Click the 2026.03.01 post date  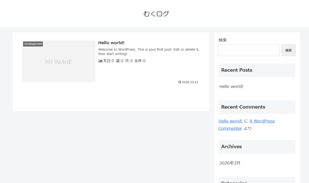190,82
